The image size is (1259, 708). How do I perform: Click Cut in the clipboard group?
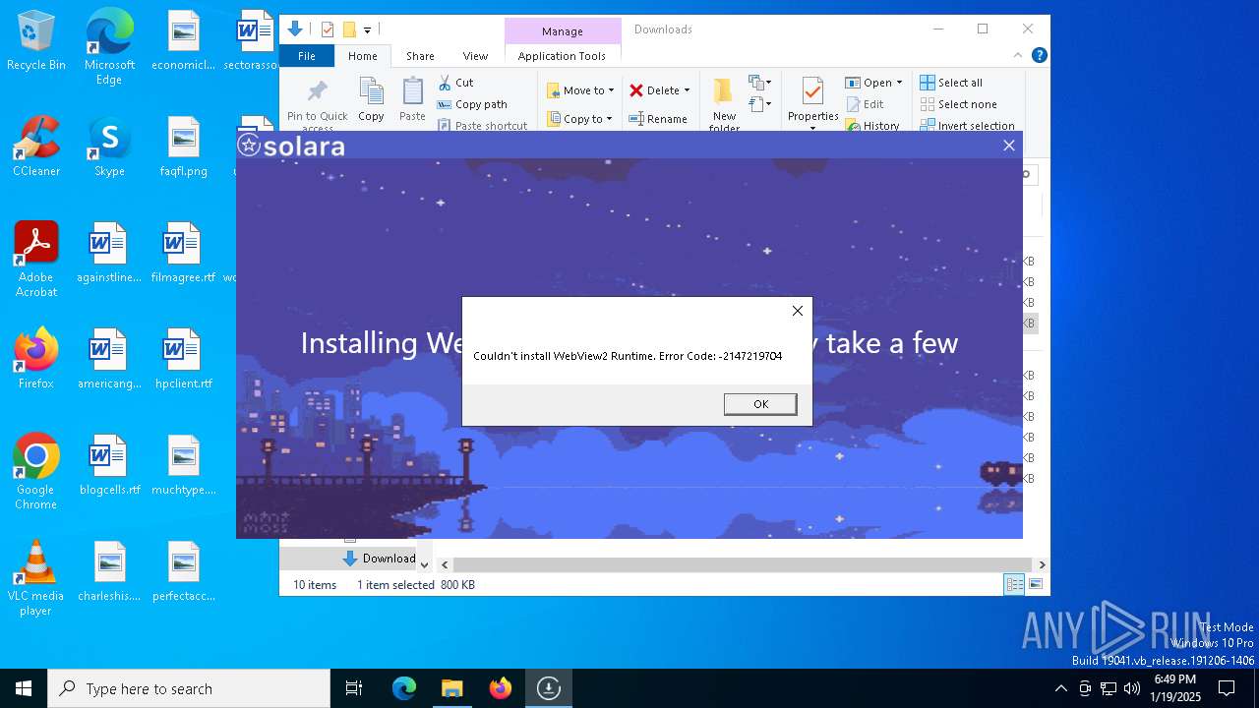[456, 83]
